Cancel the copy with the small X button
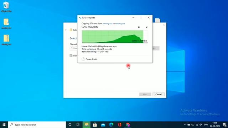Image resolution: width=228 pixels, height=128 pixels. coord(146,27)
